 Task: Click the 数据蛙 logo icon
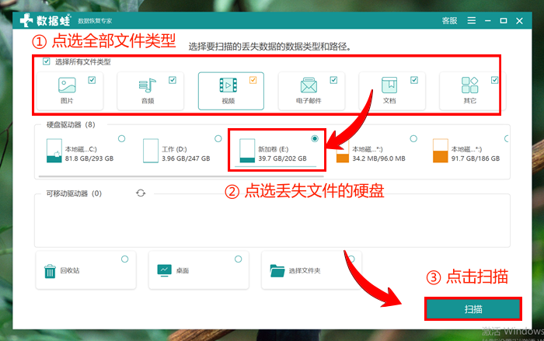click(26, 20)
